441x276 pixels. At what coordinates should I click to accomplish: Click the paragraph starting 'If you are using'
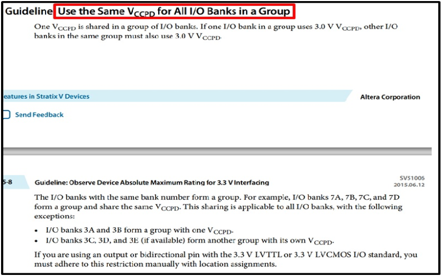click(x=225, y=259)
